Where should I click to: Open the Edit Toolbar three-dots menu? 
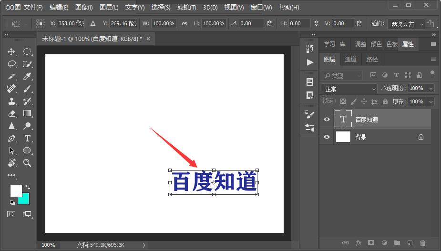coord(11,175)
